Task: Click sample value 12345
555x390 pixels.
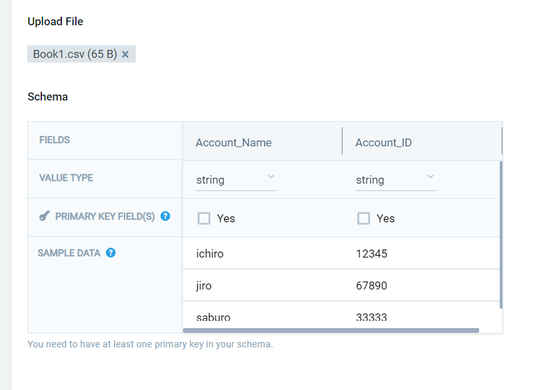Action: click(371, 254)
